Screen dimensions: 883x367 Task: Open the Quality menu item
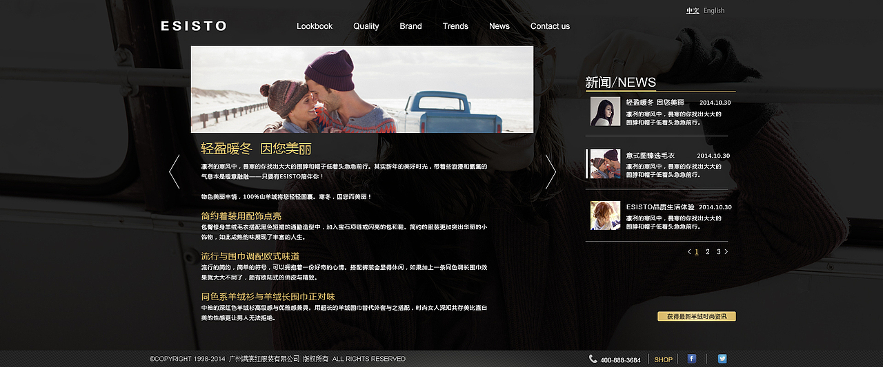tap(366, 26)
